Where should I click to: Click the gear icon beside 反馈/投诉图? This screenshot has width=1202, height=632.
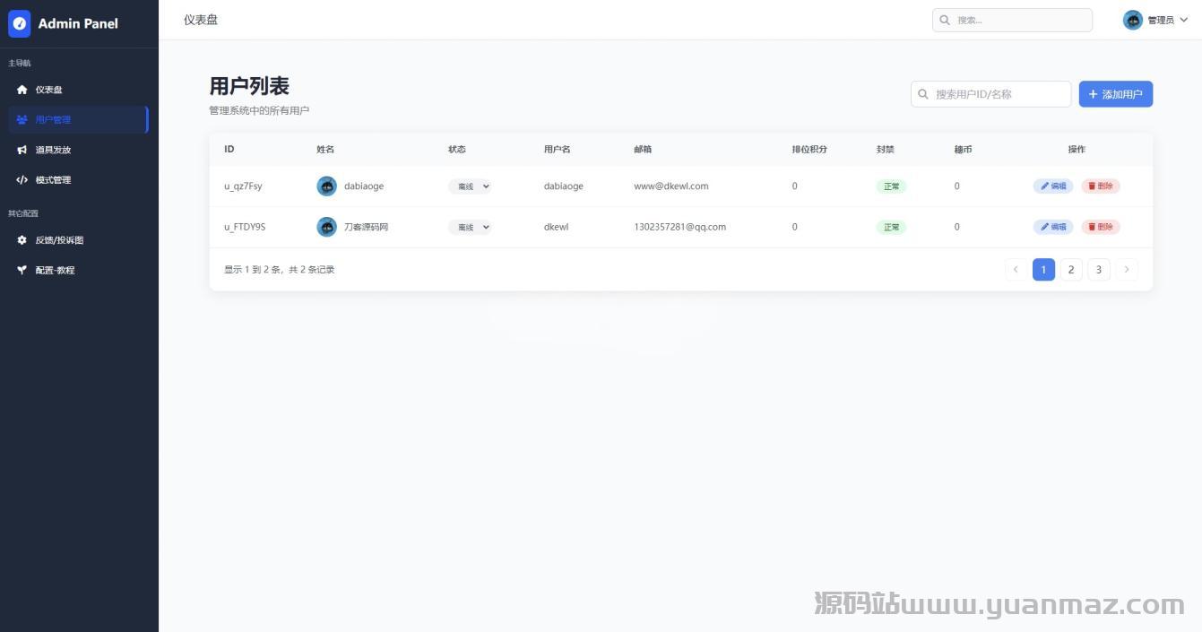pos(22,240)
